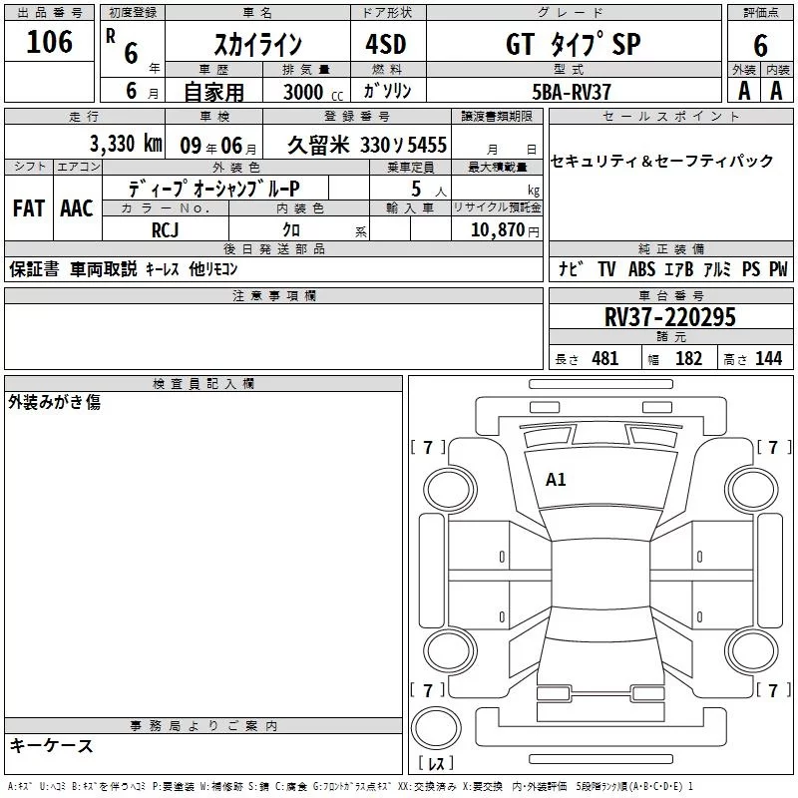
Task: Click the [レス] marker below the car diagram
Action: point(435,763)
